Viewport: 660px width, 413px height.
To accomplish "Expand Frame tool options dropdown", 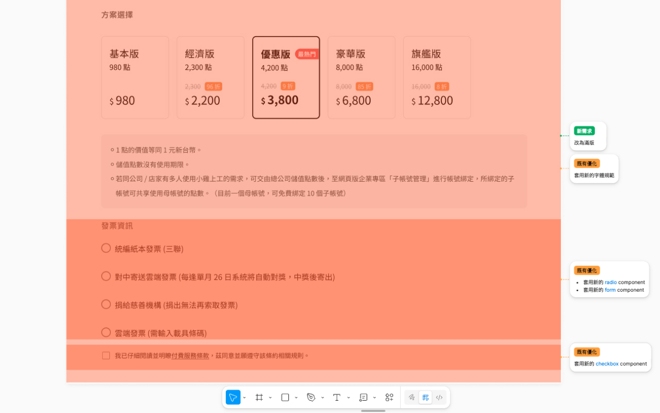I will coord(271,398).
